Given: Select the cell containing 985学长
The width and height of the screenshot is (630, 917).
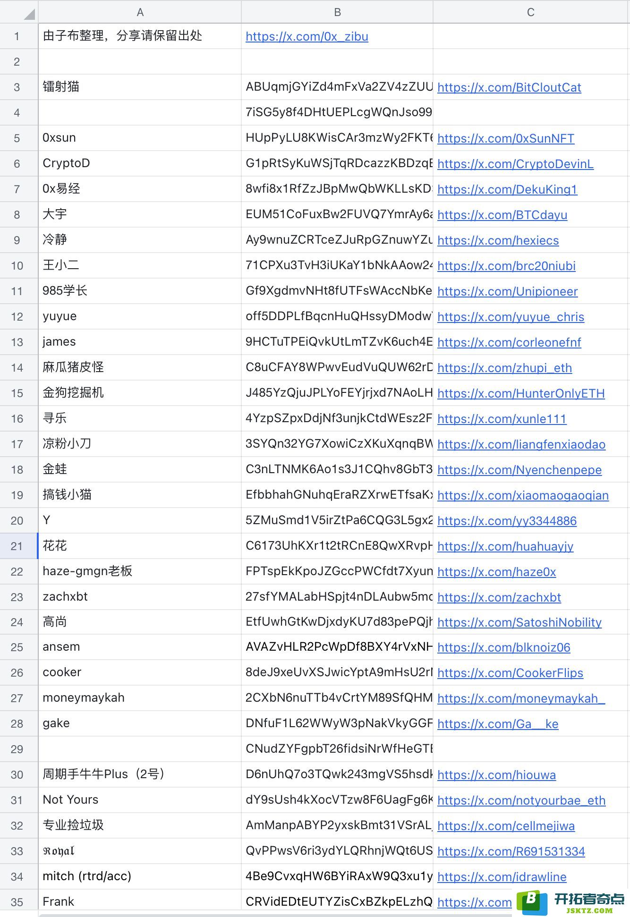Looking at the screenshot, I should 140,291.
